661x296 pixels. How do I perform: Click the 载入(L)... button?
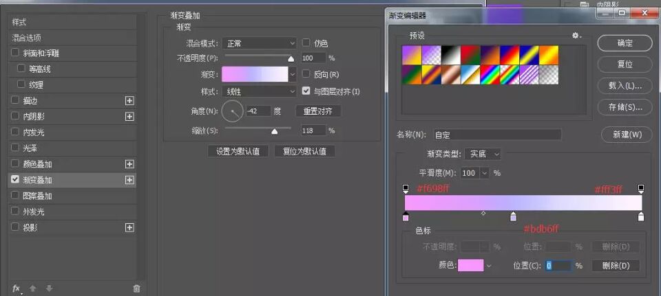pyautogui.click(x=625, y=86)
